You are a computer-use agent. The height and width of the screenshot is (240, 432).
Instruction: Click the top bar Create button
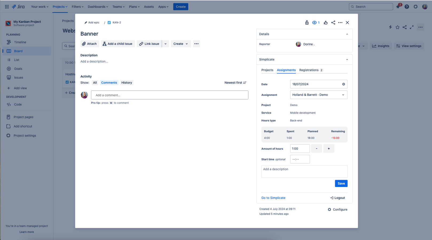click(180, 7)
